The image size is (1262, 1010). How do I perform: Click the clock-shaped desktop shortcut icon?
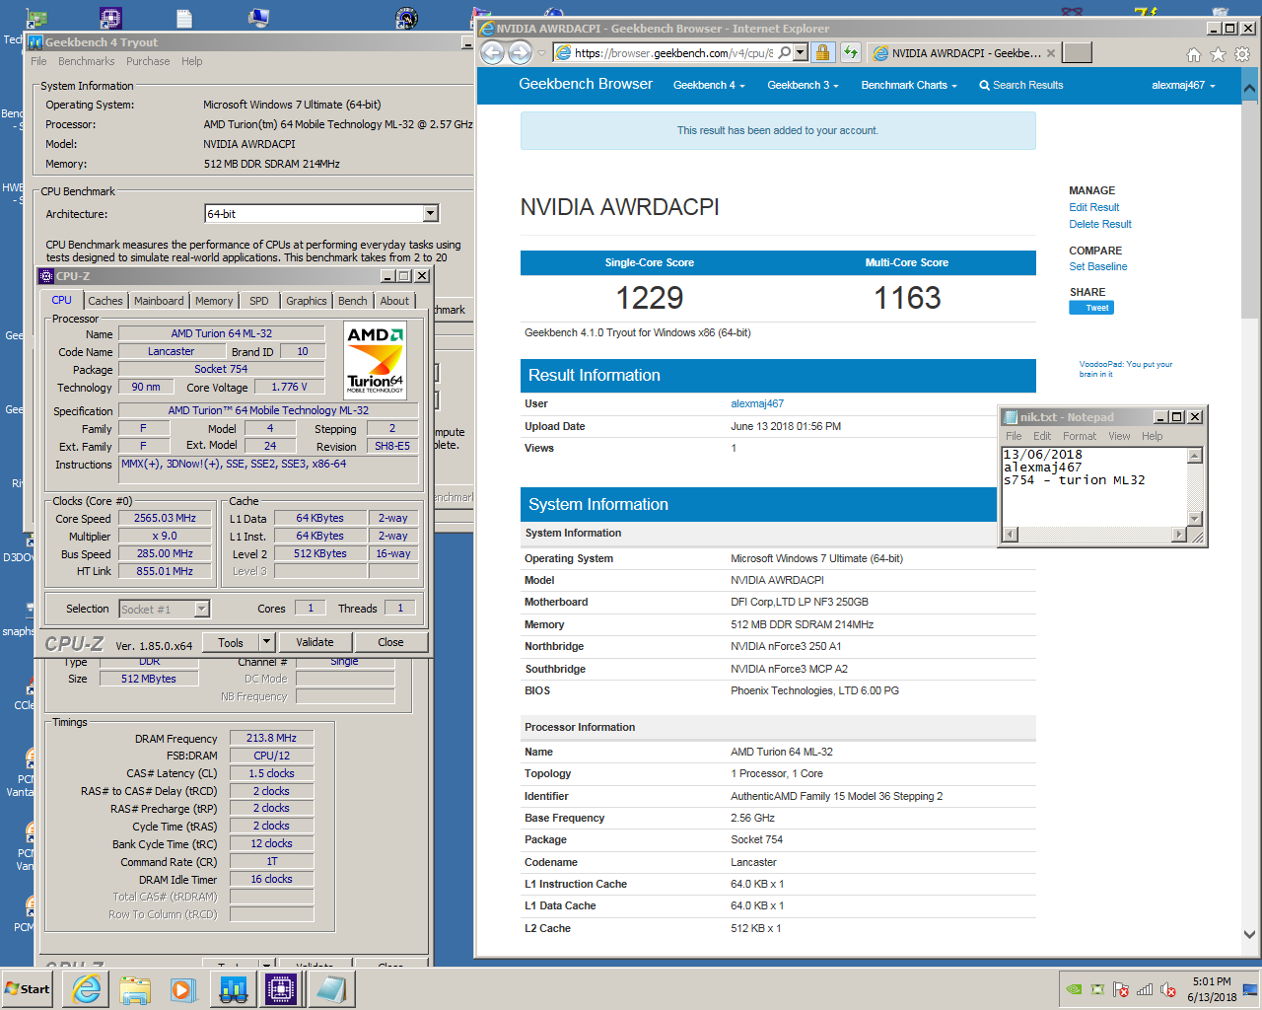(x=406, y=18)
